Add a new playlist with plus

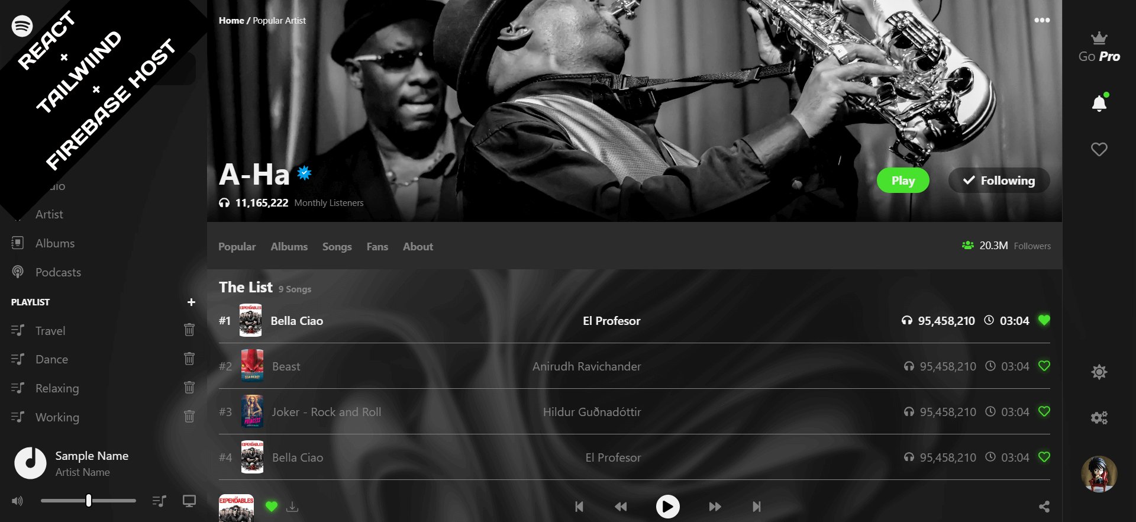[191, 302]
